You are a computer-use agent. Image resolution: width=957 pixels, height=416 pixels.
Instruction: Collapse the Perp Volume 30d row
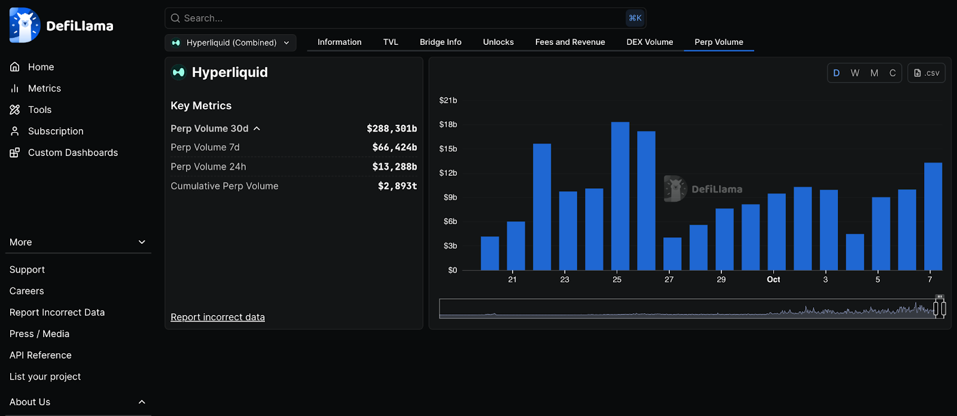[x=257, y=129]
